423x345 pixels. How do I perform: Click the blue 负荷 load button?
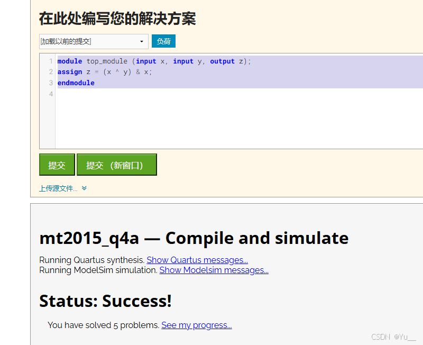pyautogui.click(x=163, y=41)
